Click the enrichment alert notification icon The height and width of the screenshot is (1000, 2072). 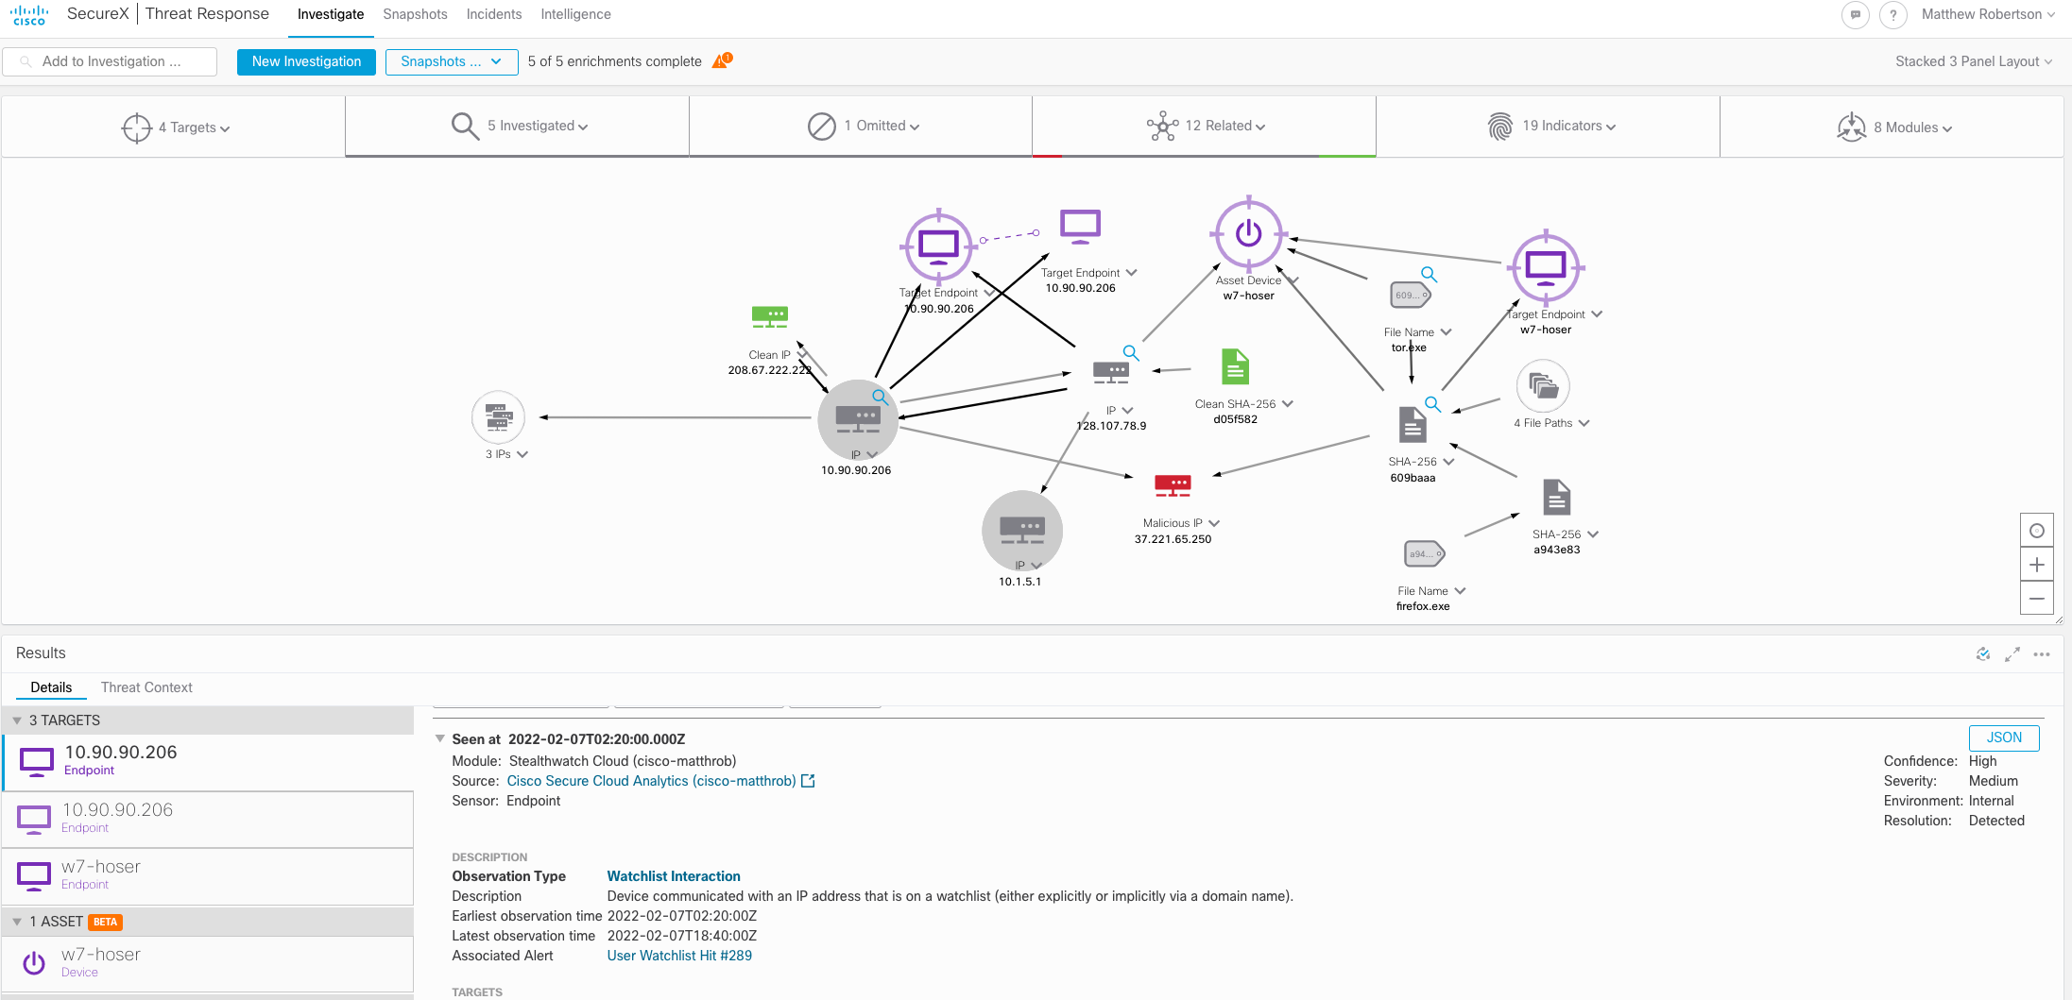(x=720, y=59)
